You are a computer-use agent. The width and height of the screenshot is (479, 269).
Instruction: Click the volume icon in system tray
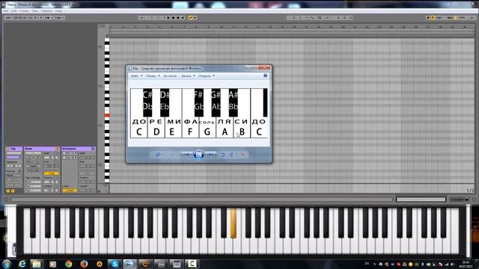tap(452, 264)
